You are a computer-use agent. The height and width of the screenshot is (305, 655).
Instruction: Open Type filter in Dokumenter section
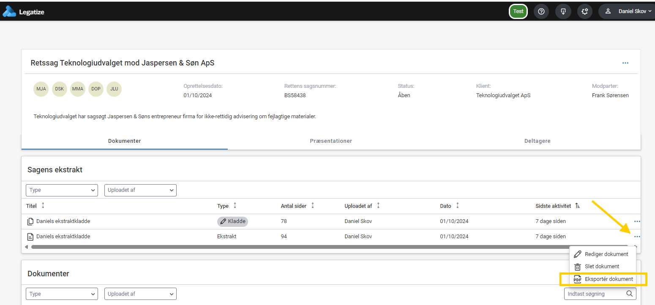[62, 294]
